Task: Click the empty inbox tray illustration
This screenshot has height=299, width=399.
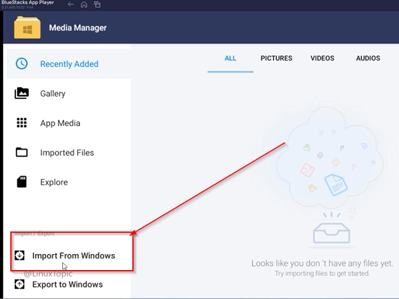Action: 332,233
